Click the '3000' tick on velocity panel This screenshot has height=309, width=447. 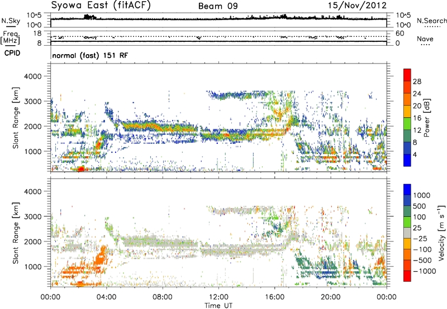coord(33,216)
